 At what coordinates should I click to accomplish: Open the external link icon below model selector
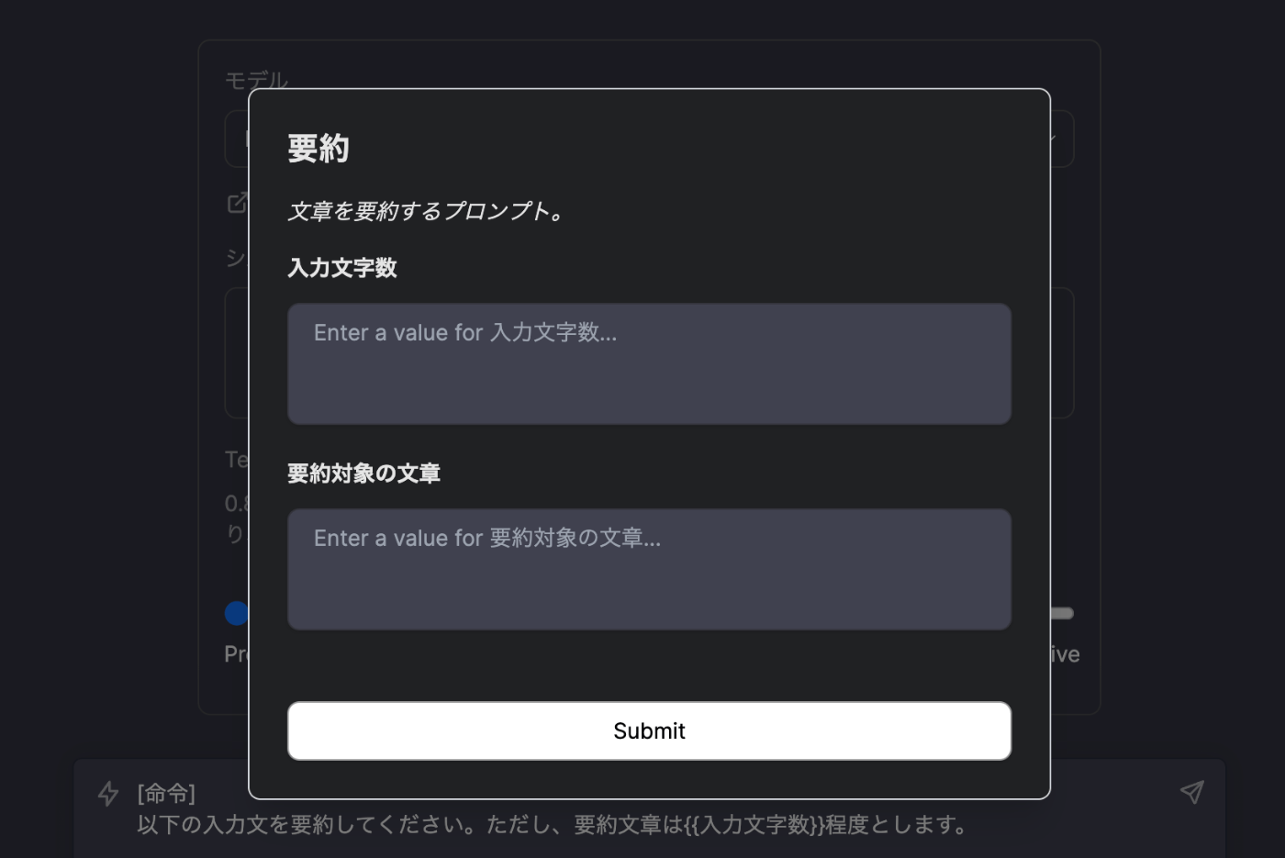237,203
